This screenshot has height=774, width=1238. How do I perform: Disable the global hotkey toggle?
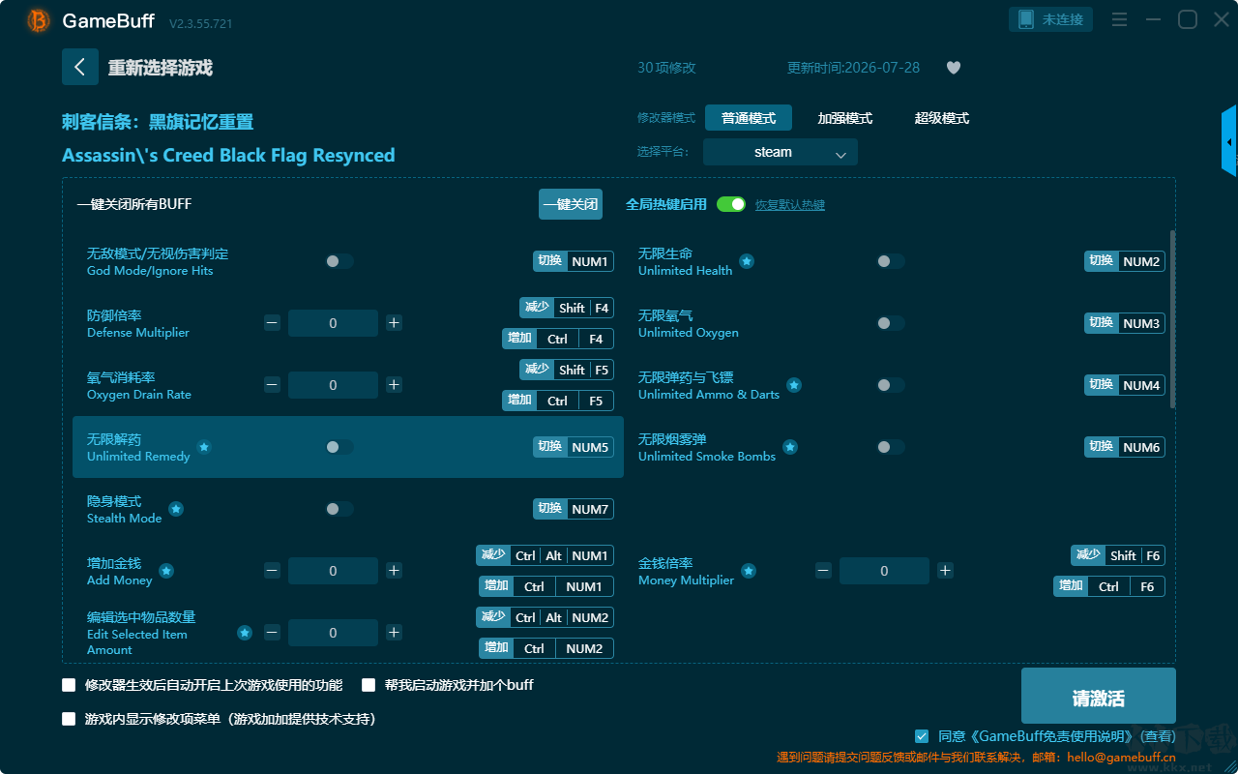[731, 204]
